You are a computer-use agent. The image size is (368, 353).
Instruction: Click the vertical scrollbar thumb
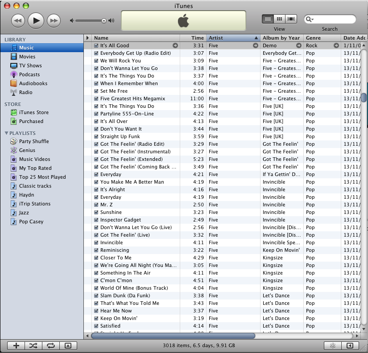[x=364, y=97]
